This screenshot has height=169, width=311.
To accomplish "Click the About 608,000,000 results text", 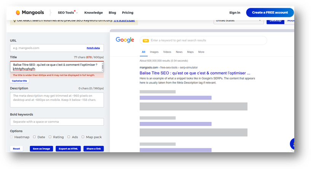I will (164, 61).
